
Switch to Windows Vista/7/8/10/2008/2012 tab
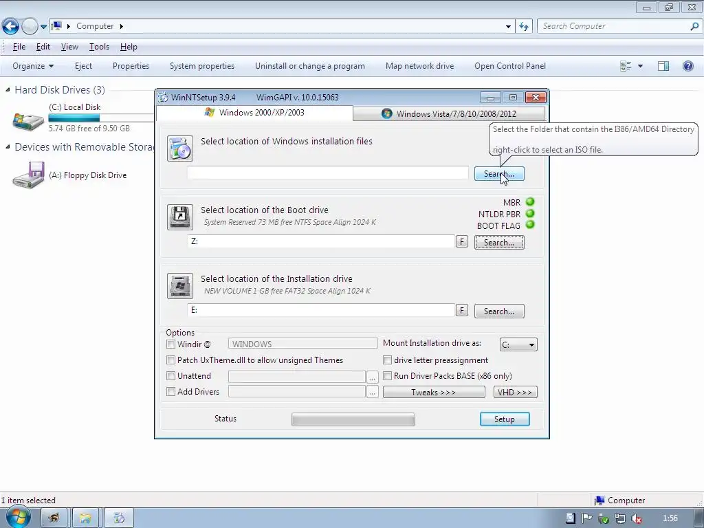coord(449,113)
